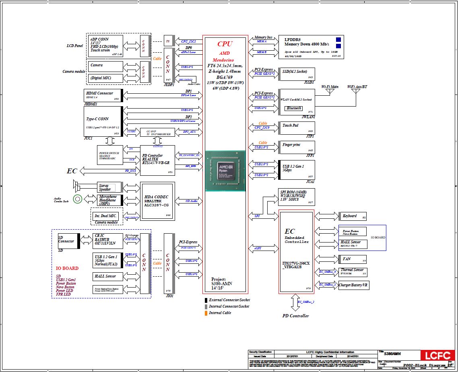Screen dimensions: 458x372
Task: Select the Wi-Fi Main antenna symbol
Action: point(330,92)
